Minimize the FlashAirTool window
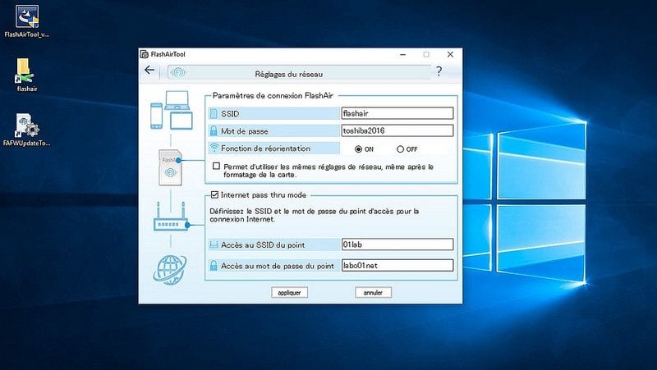The height and width of the screenshot is (370, 657). [x=402, y=54]
